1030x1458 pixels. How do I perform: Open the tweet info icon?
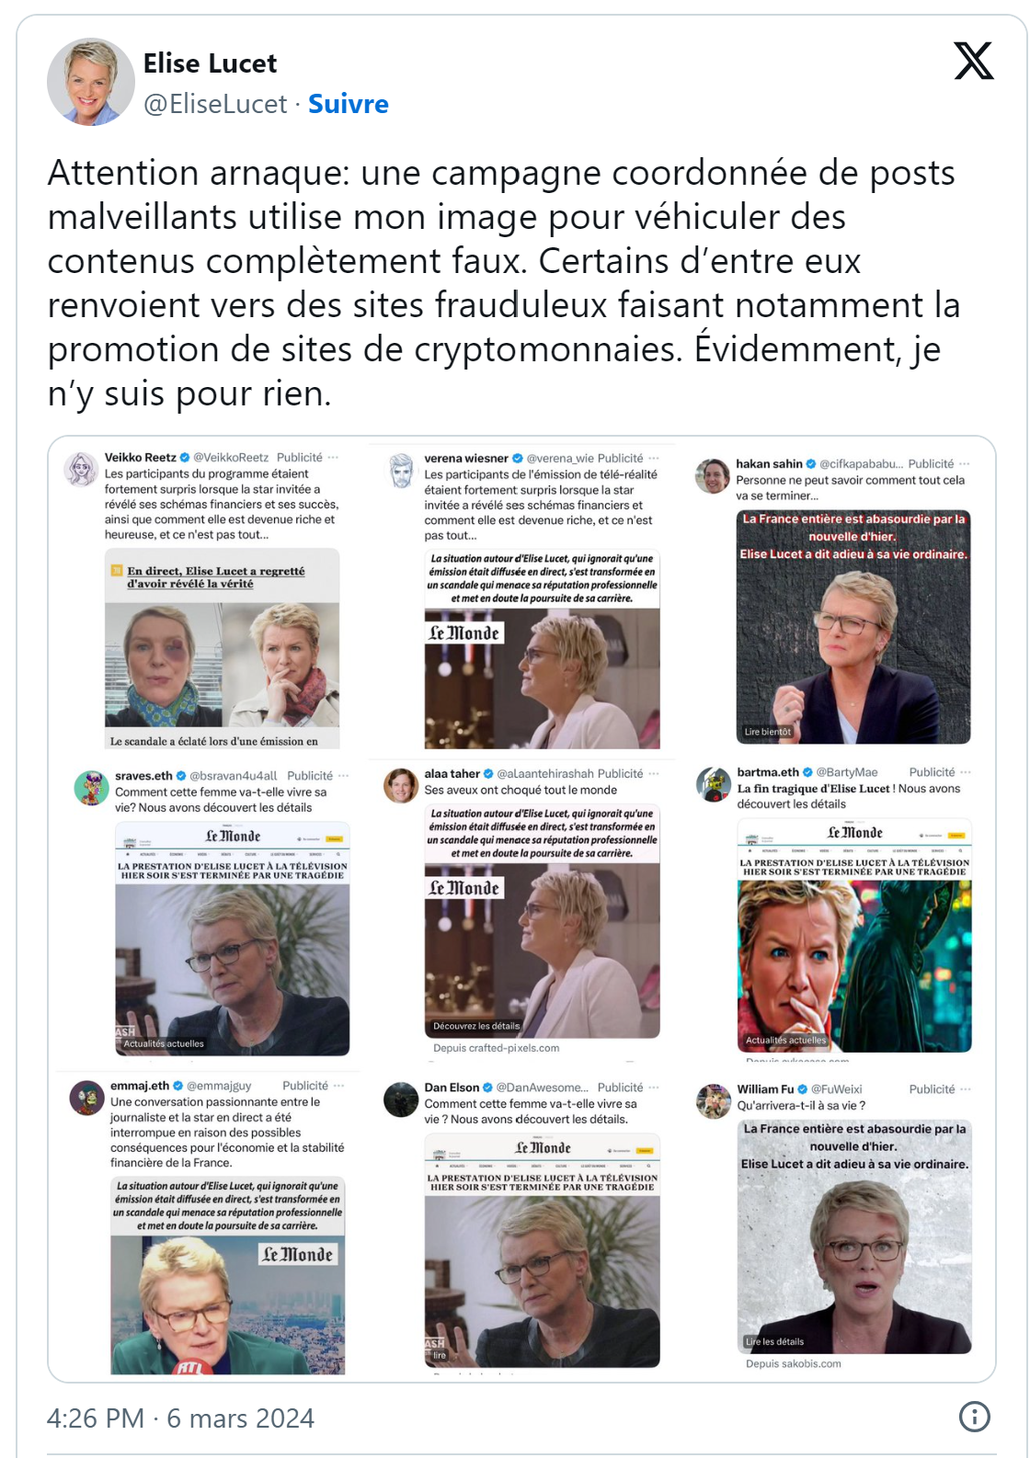(975, 1417)
